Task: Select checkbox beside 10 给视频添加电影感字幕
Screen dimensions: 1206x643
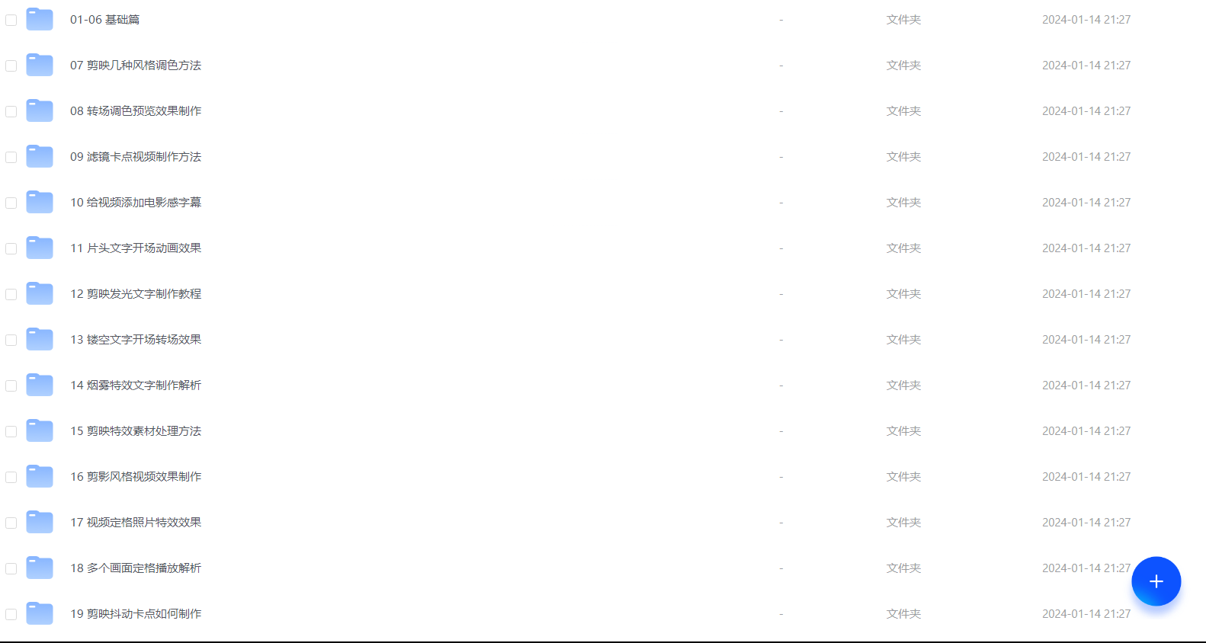Action: click(x=11, y=203)
